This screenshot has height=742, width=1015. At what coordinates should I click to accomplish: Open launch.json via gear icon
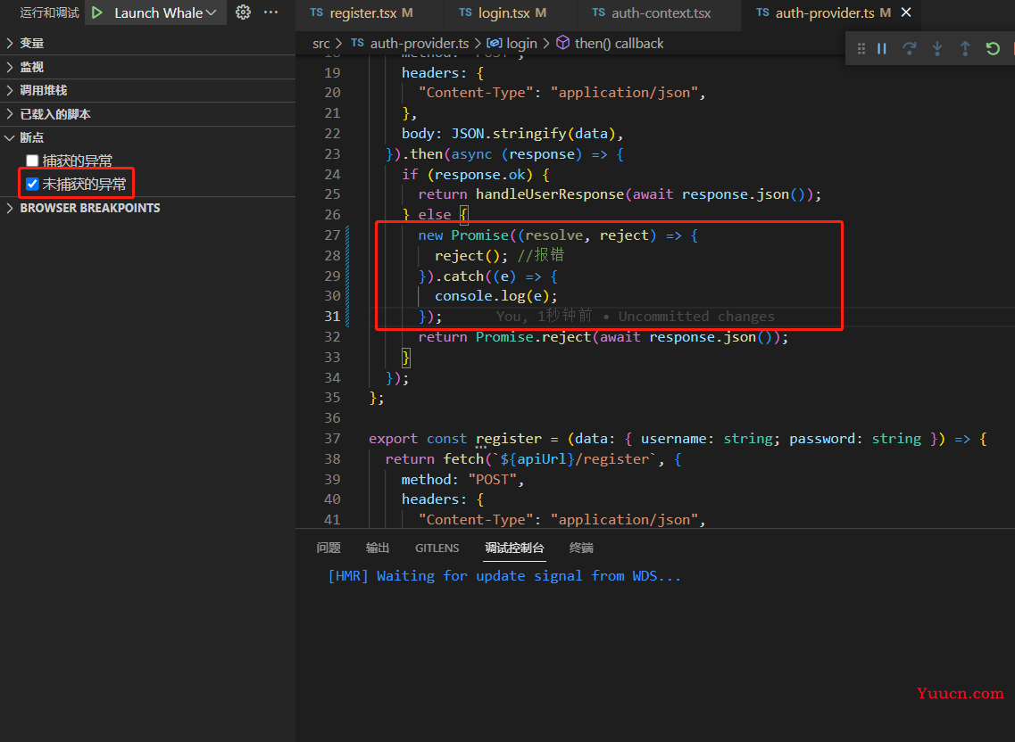[243, 12]
